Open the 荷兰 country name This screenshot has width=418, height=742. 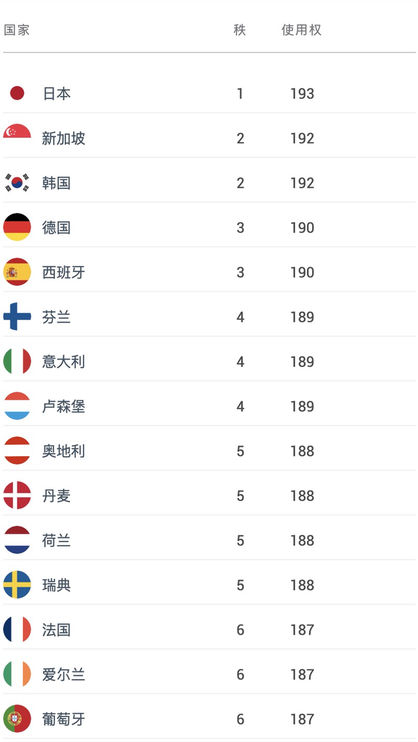(56, 540)
